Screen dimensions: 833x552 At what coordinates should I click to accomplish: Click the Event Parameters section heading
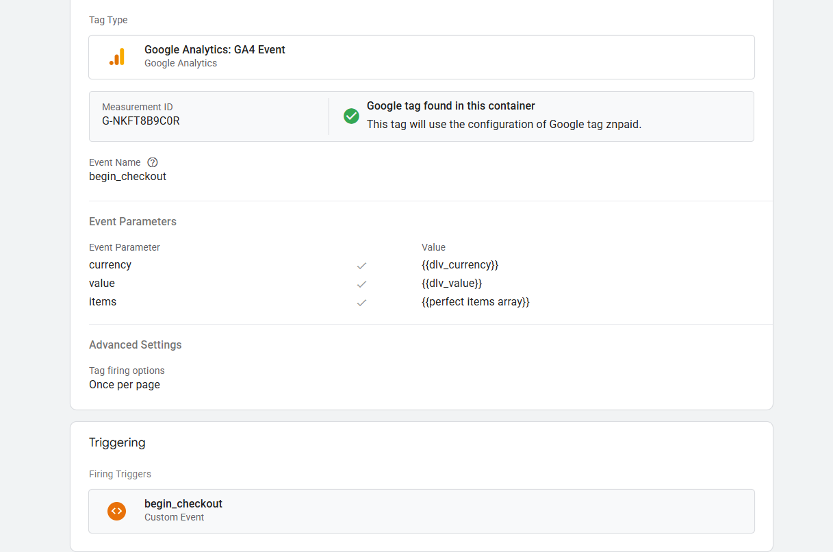pyautogui.click(x=132, y=222)
